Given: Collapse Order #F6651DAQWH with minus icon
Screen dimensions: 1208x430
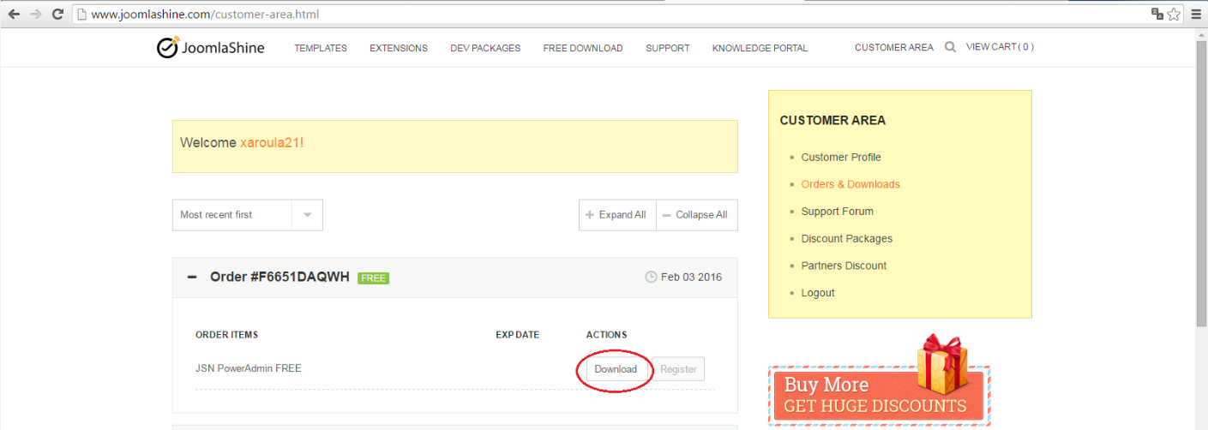Looking at the screenshot, I should click(192, 278).
